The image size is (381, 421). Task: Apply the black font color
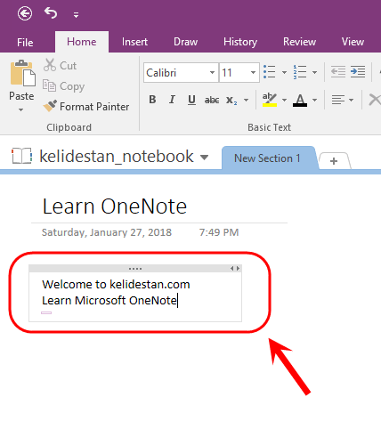[300, 100]
